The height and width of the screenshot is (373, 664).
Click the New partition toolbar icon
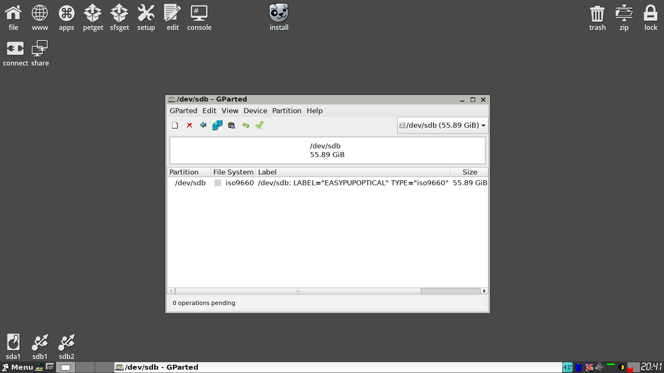tap(175, 125)
